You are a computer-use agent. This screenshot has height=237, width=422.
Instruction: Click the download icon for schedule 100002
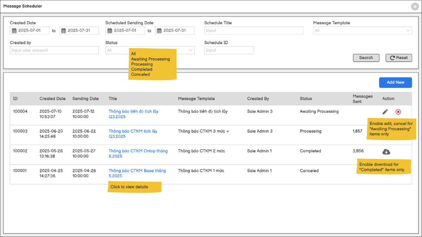pos(386,151)
